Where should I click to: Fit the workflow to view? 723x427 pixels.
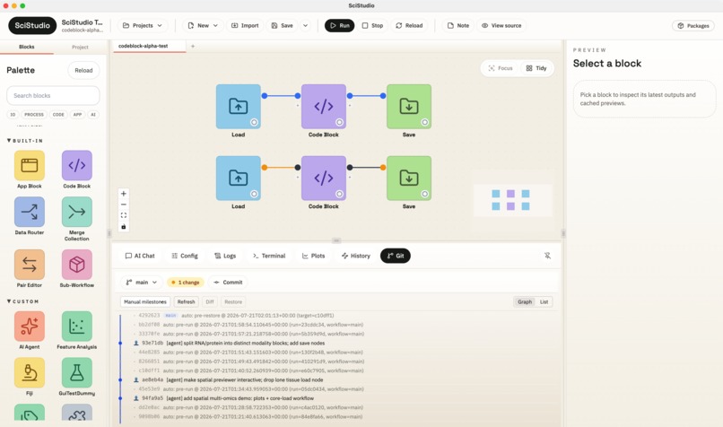124,215
